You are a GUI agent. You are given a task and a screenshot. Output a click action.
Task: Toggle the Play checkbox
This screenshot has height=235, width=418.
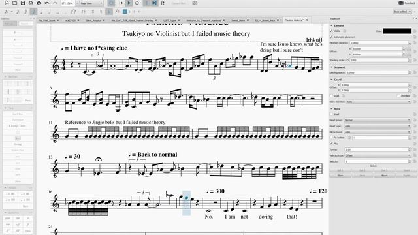(331, 144)
